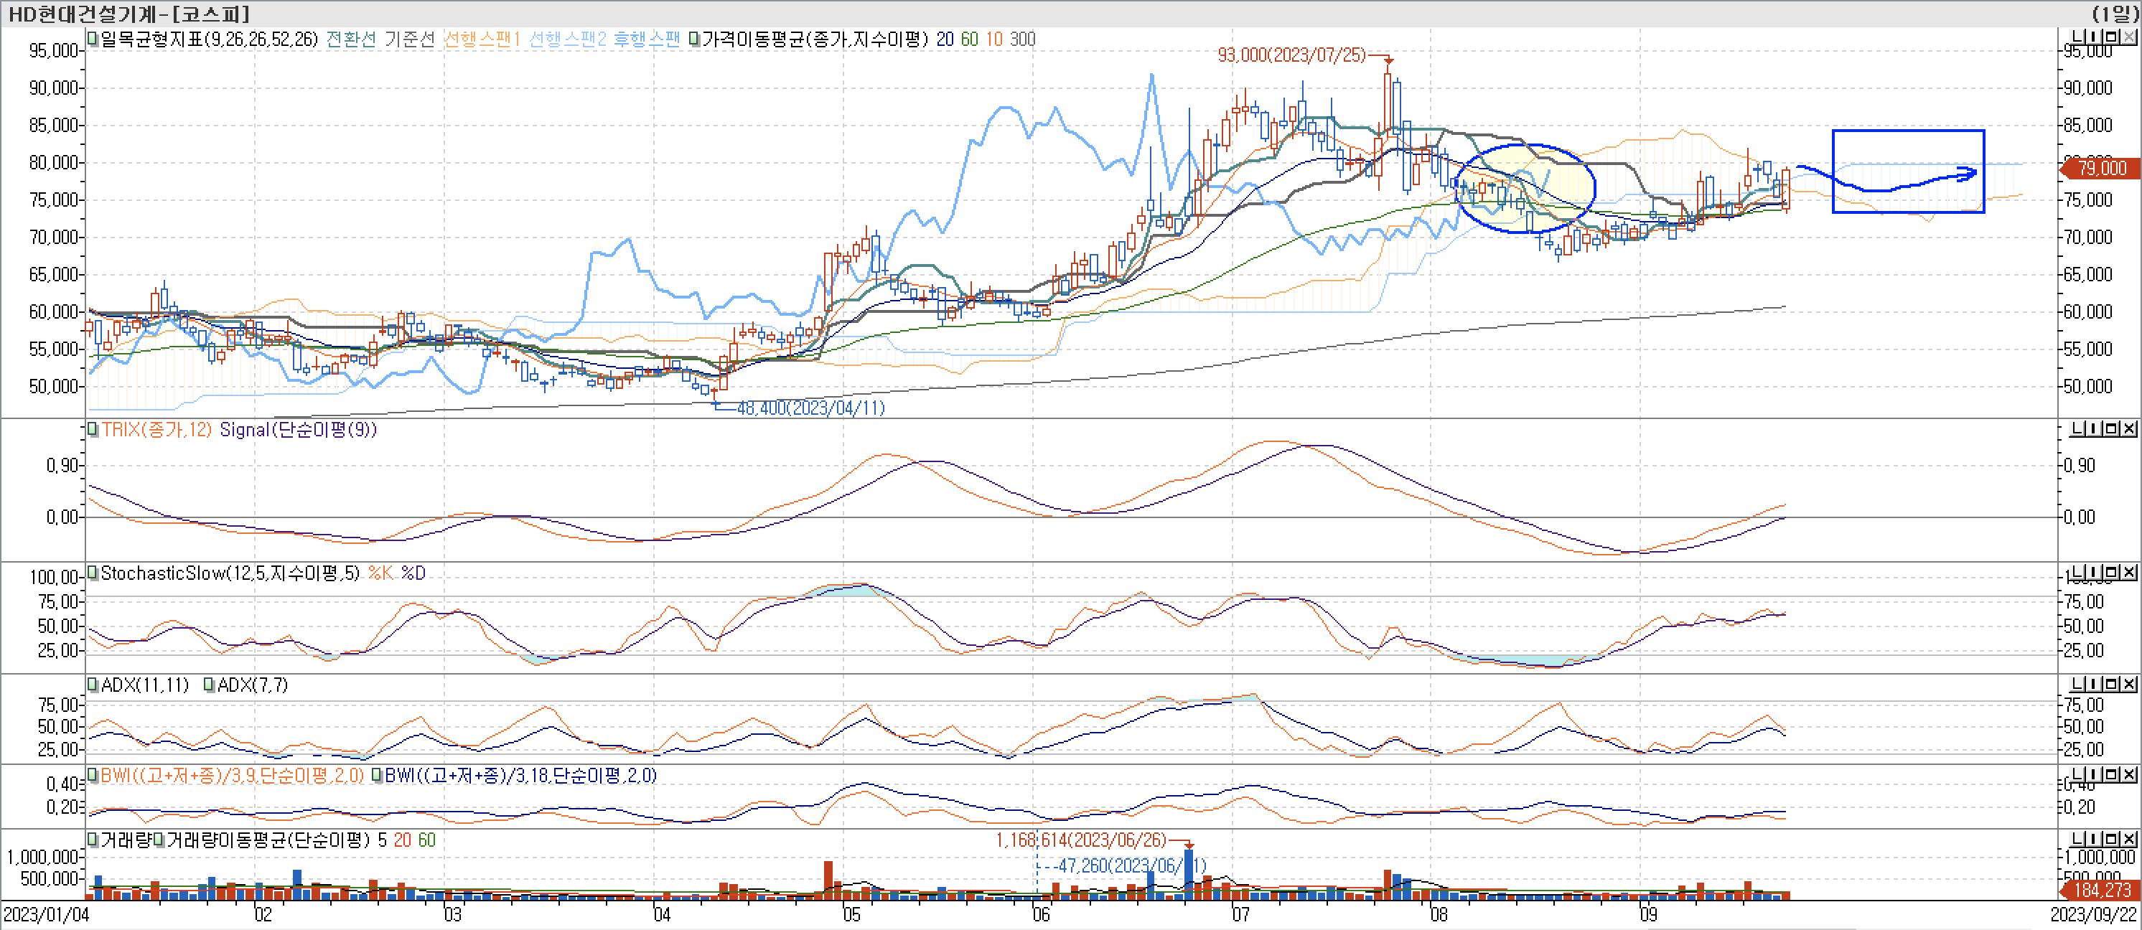This screenshot has width=2142, height=930.
Task: Click the maximize icon in the StochasticSlow panel
Action: (x=2111, y=572)
